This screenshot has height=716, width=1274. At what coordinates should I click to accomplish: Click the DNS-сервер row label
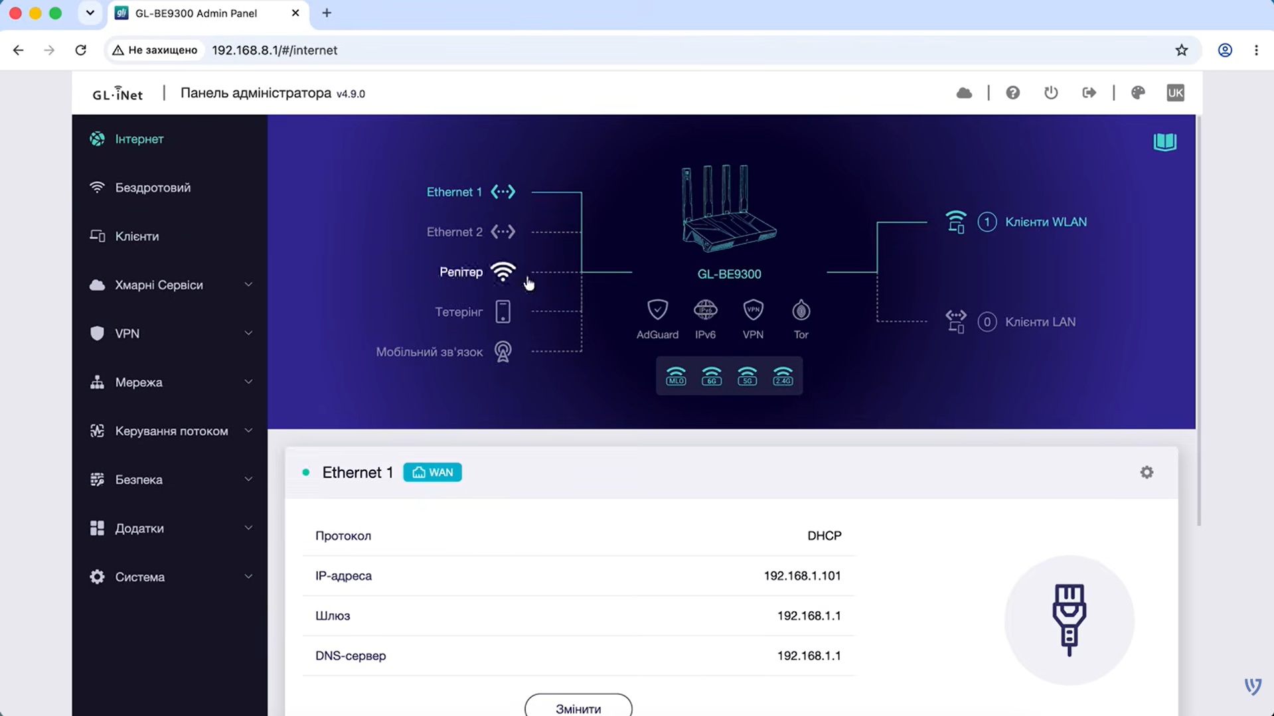pos(351,656)
